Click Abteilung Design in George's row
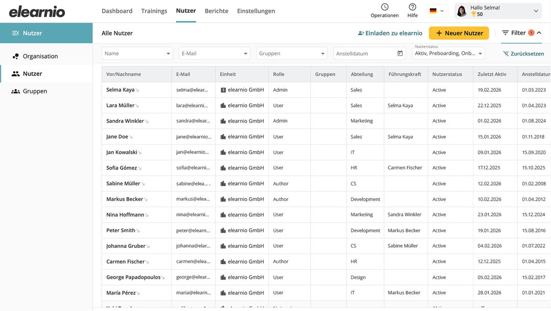The height and width of the screenshot is (311, 551). [358, 277]
